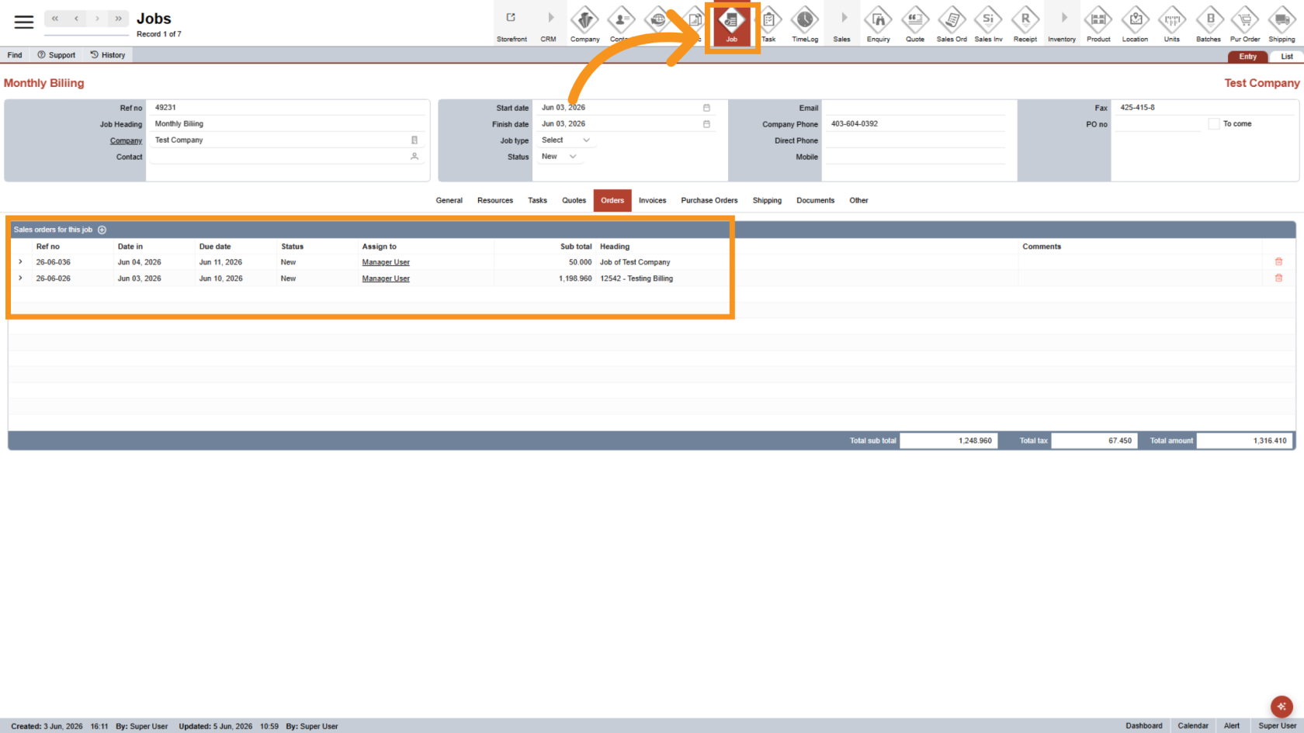Open Manager User link for 26-06-036
This screenshot has height=733, width=1304.
click(386, 263)
